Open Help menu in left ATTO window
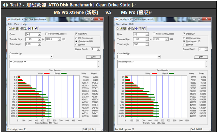Image resolution: width=218 pixels, height=134 pixels. (24, 24)
